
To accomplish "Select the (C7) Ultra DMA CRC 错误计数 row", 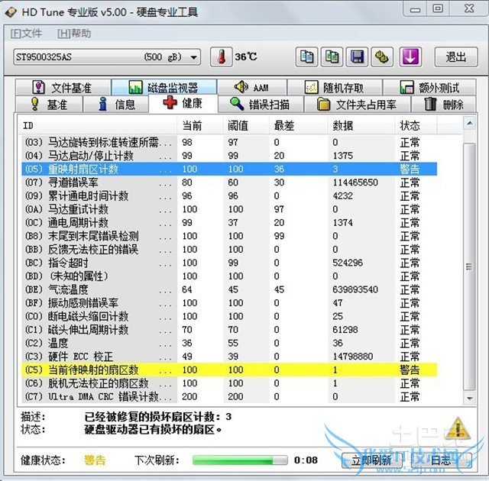I will tap(229, 397).
